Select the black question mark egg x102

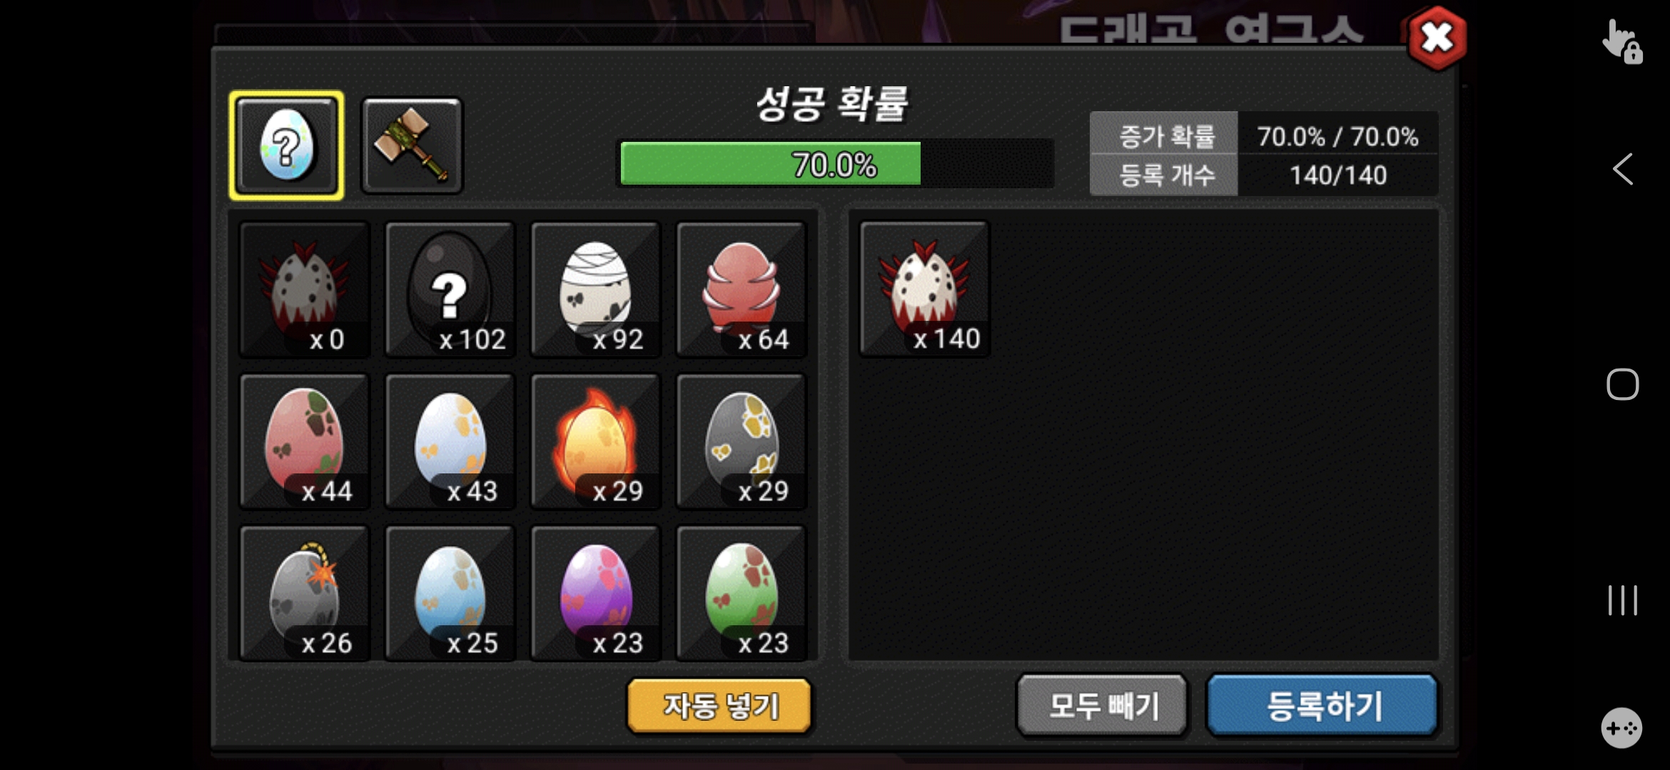point(450,289)
